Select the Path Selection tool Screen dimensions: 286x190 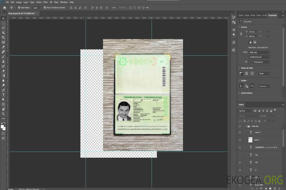point(3,99)
